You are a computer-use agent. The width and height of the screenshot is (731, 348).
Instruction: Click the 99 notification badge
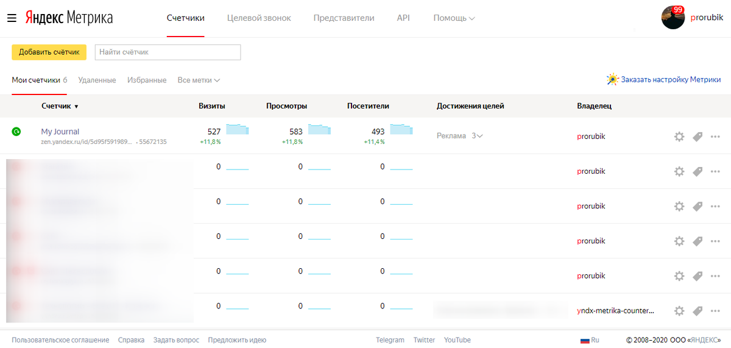coord(679,10)
